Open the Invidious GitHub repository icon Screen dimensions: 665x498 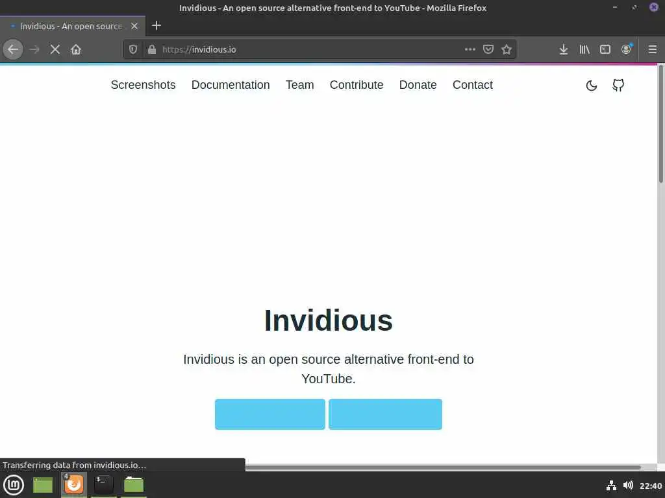(x=618, y=85)
